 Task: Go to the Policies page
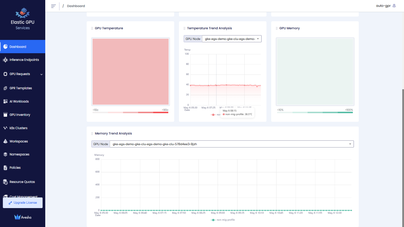pos(15,168)
